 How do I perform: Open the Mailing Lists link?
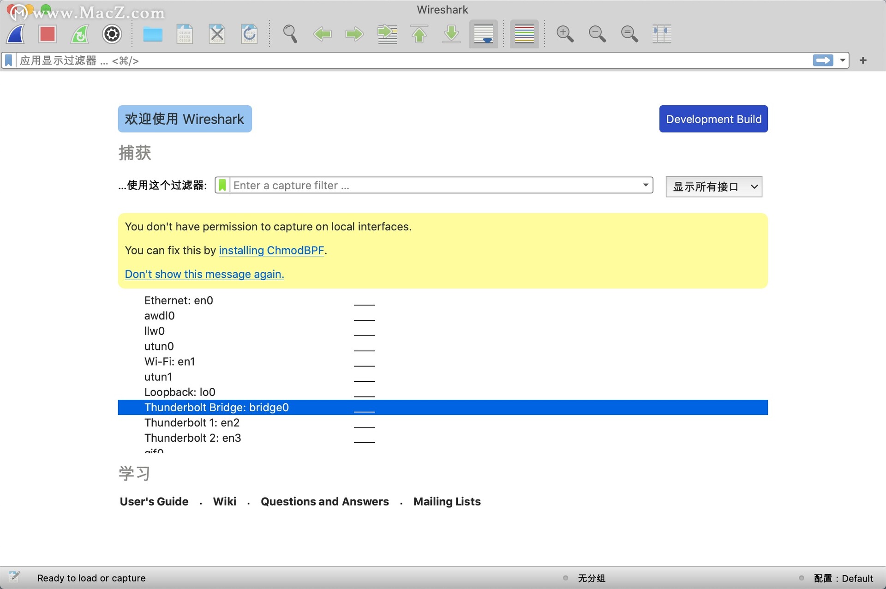pyautogui.click(x=447, y=501)
